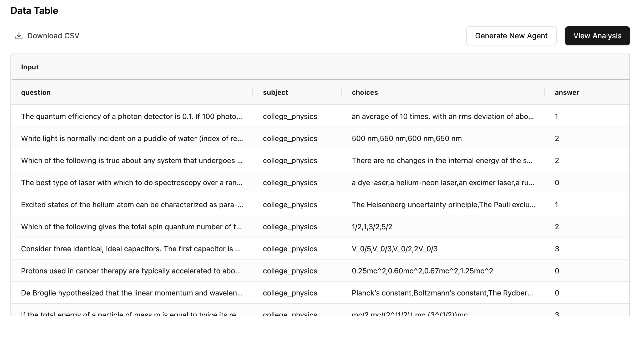Select the Excited states of helium atom question
The width and height of the screenshot is (640, 343).
[132, 205]
